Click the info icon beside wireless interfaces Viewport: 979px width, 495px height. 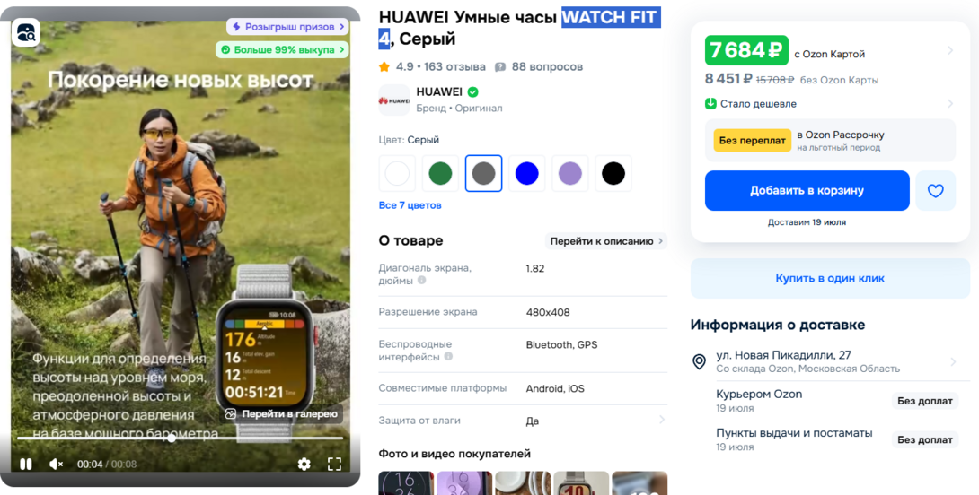(x=447, y=357)
